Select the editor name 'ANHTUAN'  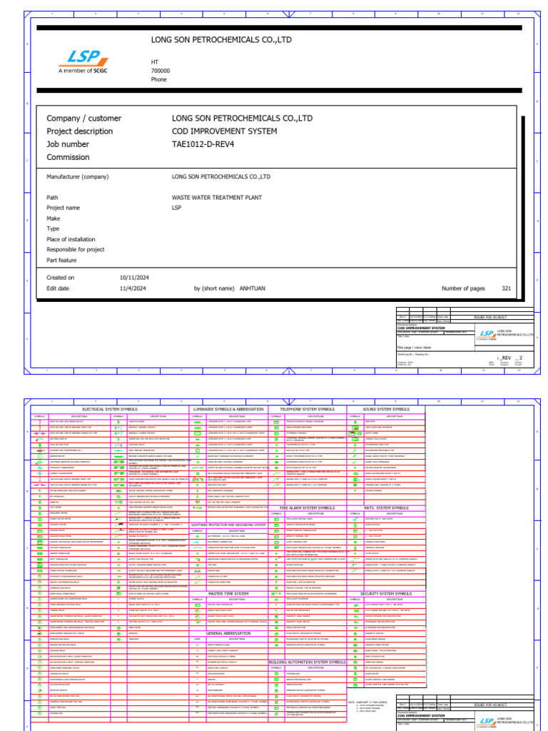tap(253, 288)
